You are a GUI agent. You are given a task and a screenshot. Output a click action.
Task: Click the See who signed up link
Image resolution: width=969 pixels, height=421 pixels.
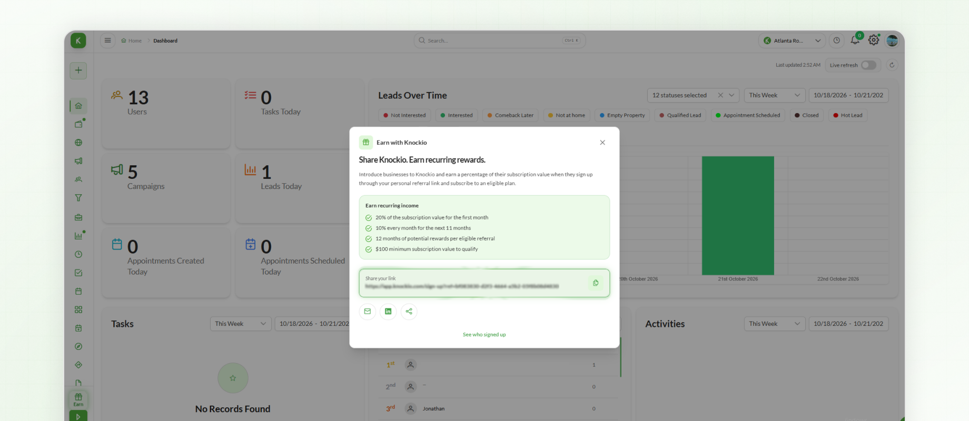(x=485, y=335)
